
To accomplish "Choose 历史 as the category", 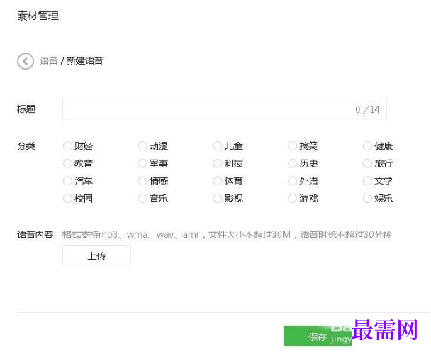I will tap(292, 163).
